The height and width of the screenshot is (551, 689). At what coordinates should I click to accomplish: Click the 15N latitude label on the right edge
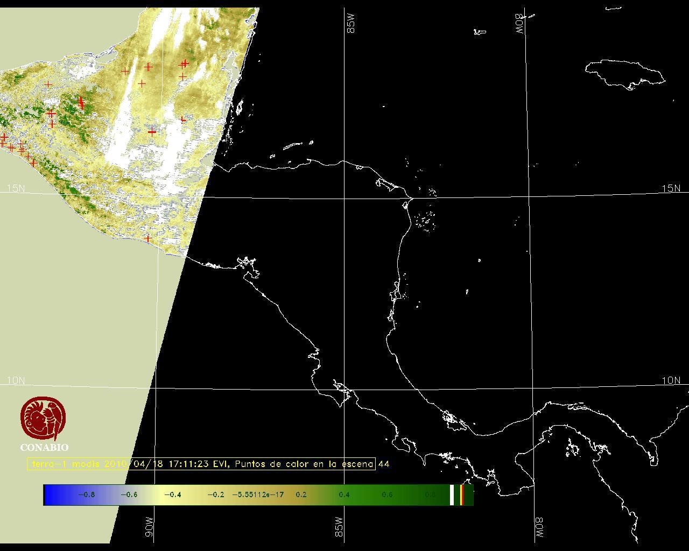[x=671, y=188]
